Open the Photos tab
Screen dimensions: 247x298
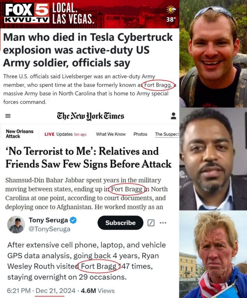coord(140,134)
